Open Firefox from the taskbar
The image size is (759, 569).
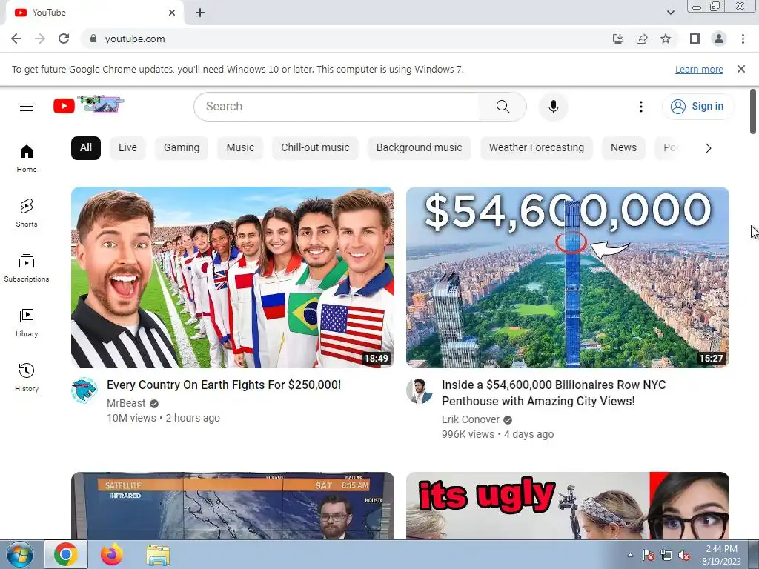[111, 555]
